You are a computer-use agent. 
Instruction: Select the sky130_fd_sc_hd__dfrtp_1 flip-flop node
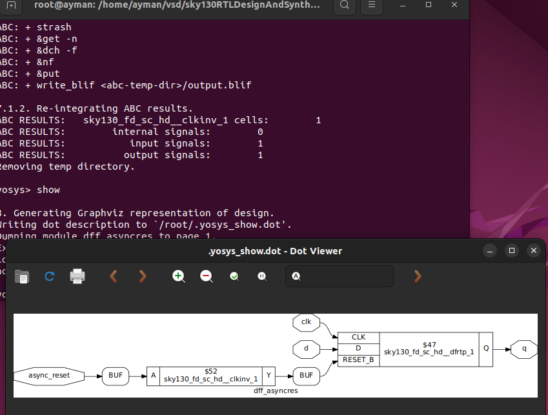(x=429, y=349)
